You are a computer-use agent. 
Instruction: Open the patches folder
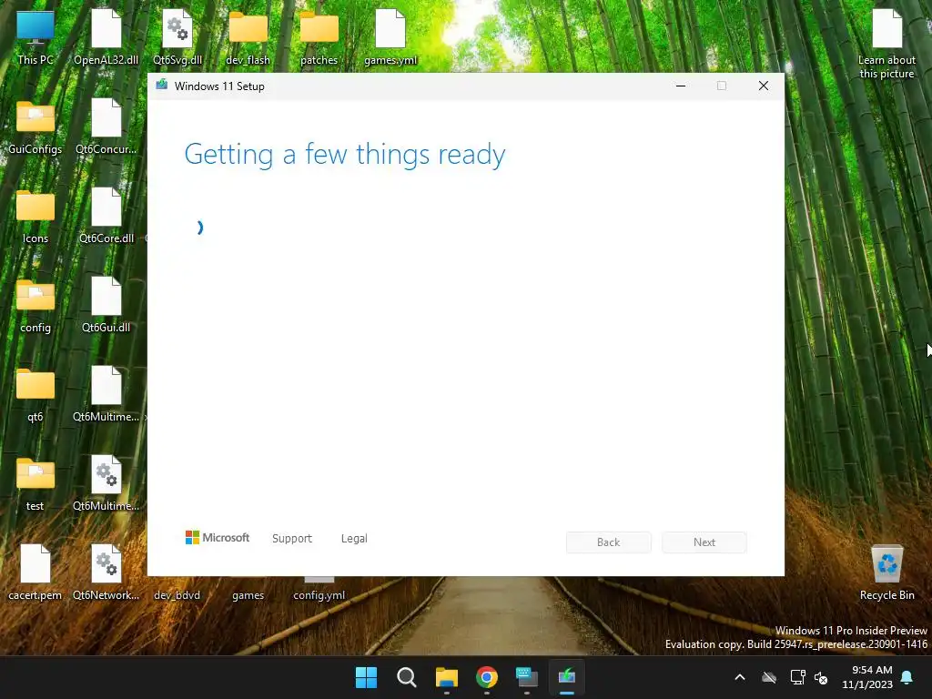click(x=319, y=36)
